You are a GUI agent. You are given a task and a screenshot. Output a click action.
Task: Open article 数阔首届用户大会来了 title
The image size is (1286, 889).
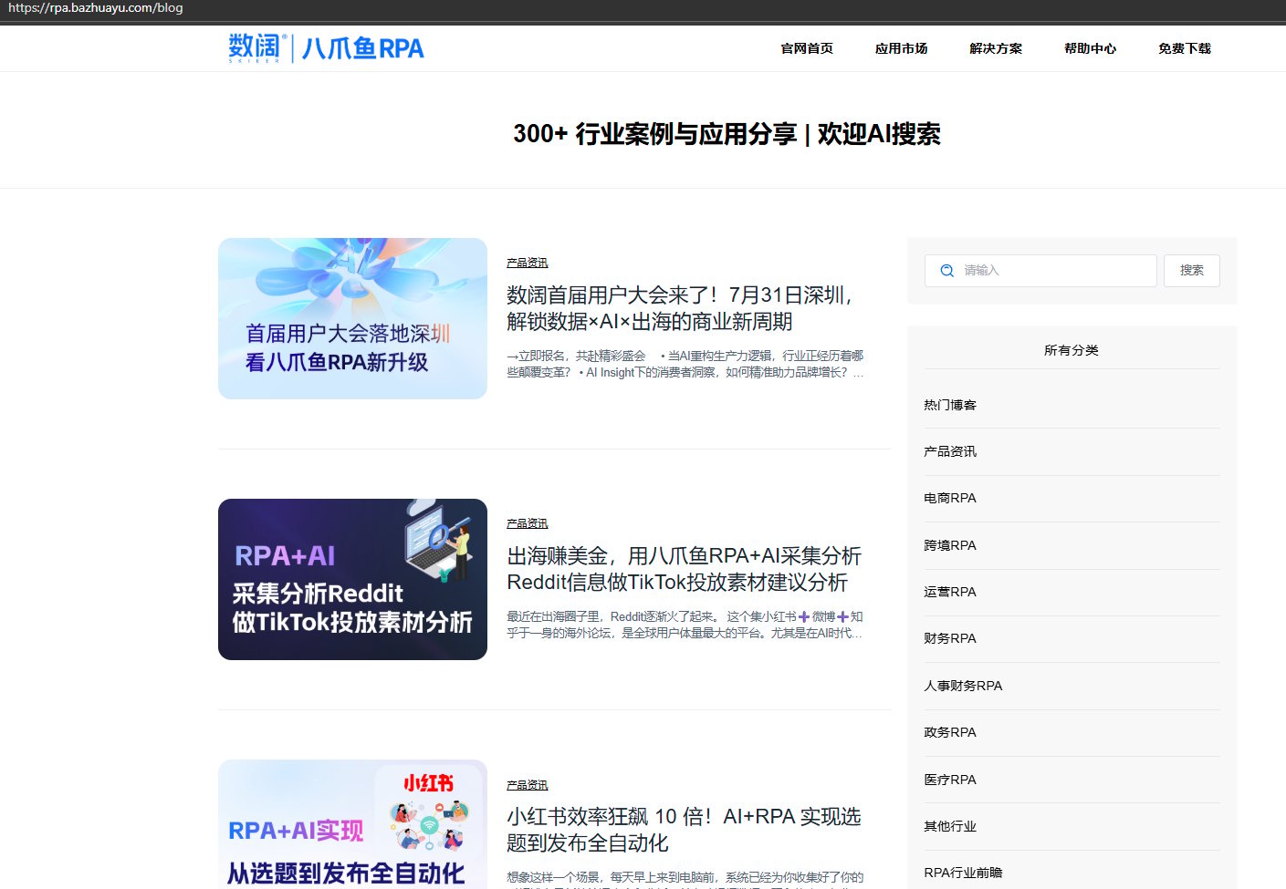[680, 308]
